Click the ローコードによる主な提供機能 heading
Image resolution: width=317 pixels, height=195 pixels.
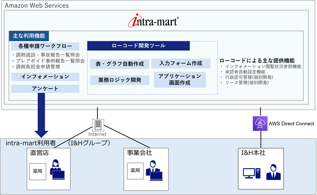(x=257, y=61)
